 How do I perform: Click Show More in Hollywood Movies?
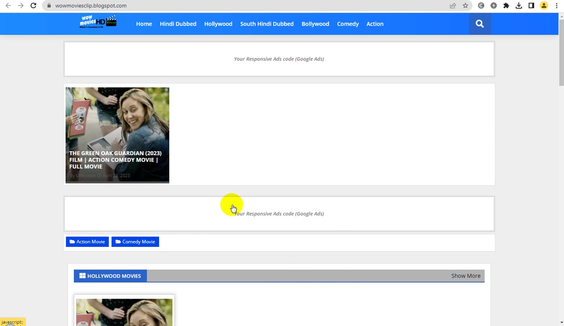tap(466, 276)
